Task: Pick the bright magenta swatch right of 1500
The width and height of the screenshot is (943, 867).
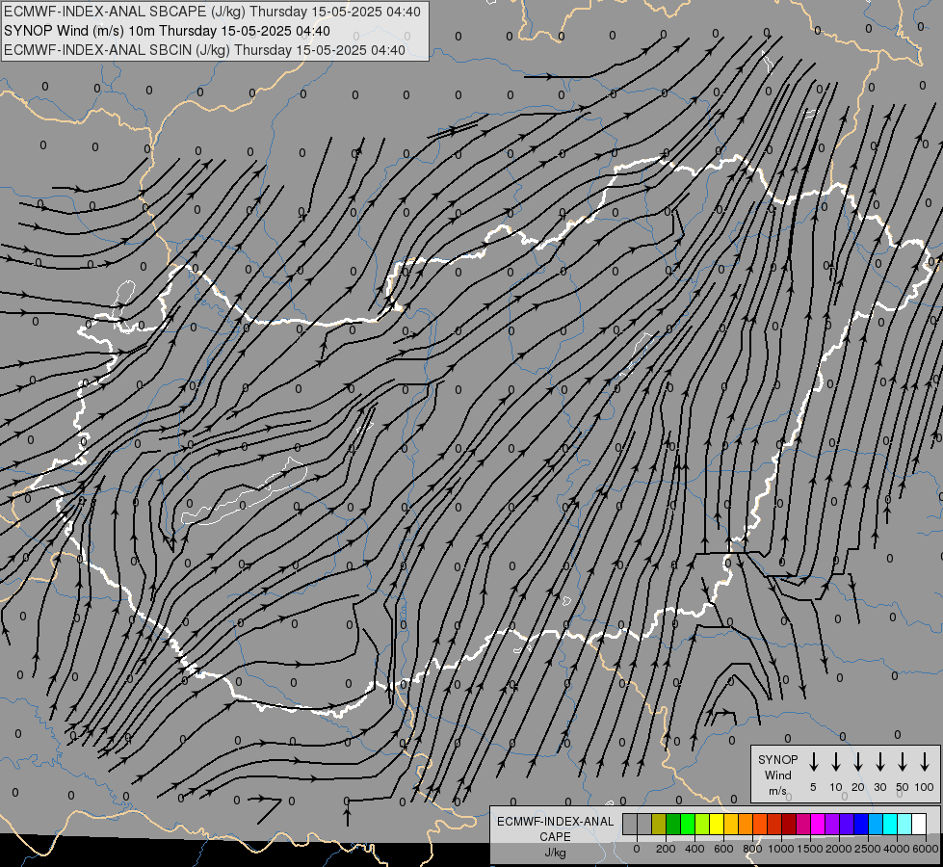Action: point(818,824)
